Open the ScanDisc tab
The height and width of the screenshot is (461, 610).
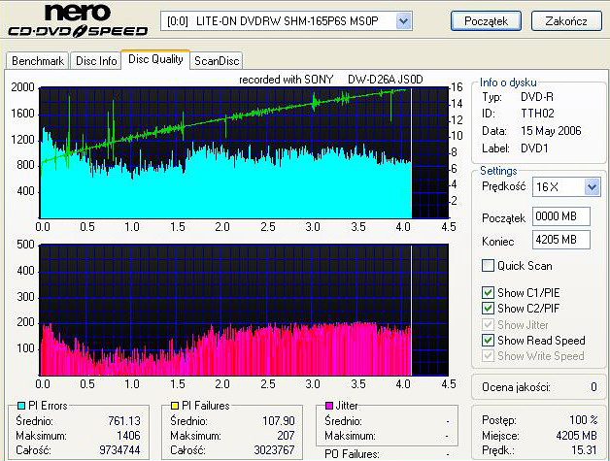click(217, 61)
